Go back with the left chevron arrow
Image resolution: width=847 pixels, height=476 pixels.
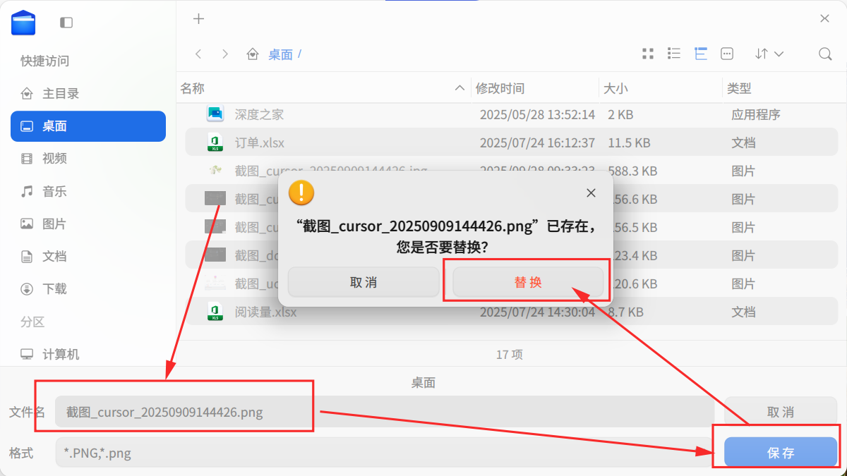point(199,54)
